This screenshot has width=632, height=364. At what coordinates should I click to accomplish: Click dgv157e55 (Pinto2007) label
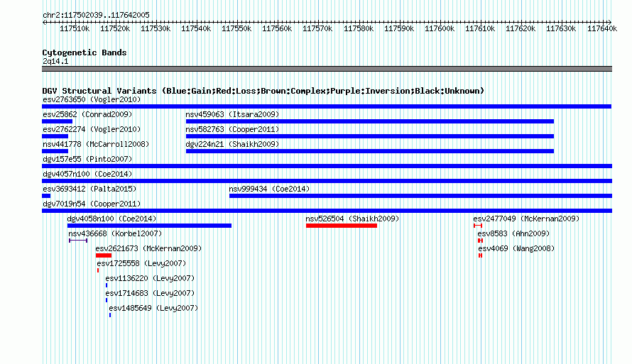click(87, 159)
